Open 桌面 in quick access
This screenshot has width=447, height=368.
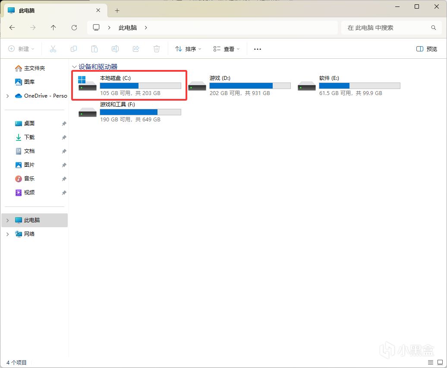[x=25, y=124]
